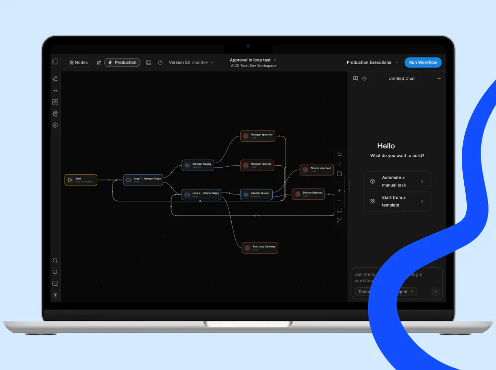Image resolution: width=496 pixels, height=370 pixels.
Task: Open the Production Executions dropdown
Action: 372,62
